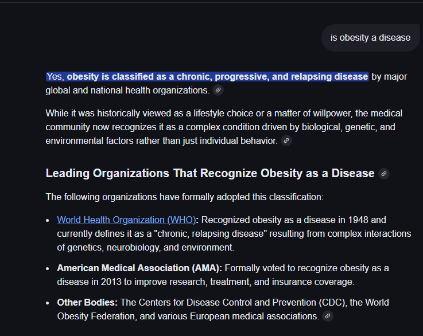Click "The following organizations have formally adopted" sentence
This screenshot has width=423, height=336.
coord(184,197)
